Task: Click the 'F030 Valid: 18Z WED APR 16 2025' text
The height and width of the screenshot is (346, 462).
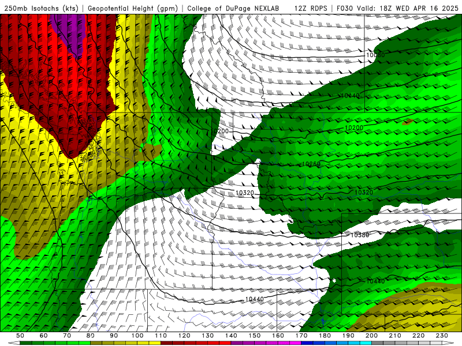Action: click(397, 8)
